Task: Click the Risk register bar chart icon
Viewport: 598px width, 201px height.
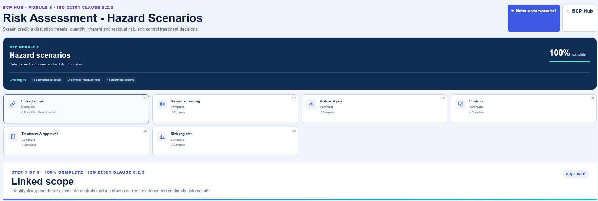Action: point(162,136)
